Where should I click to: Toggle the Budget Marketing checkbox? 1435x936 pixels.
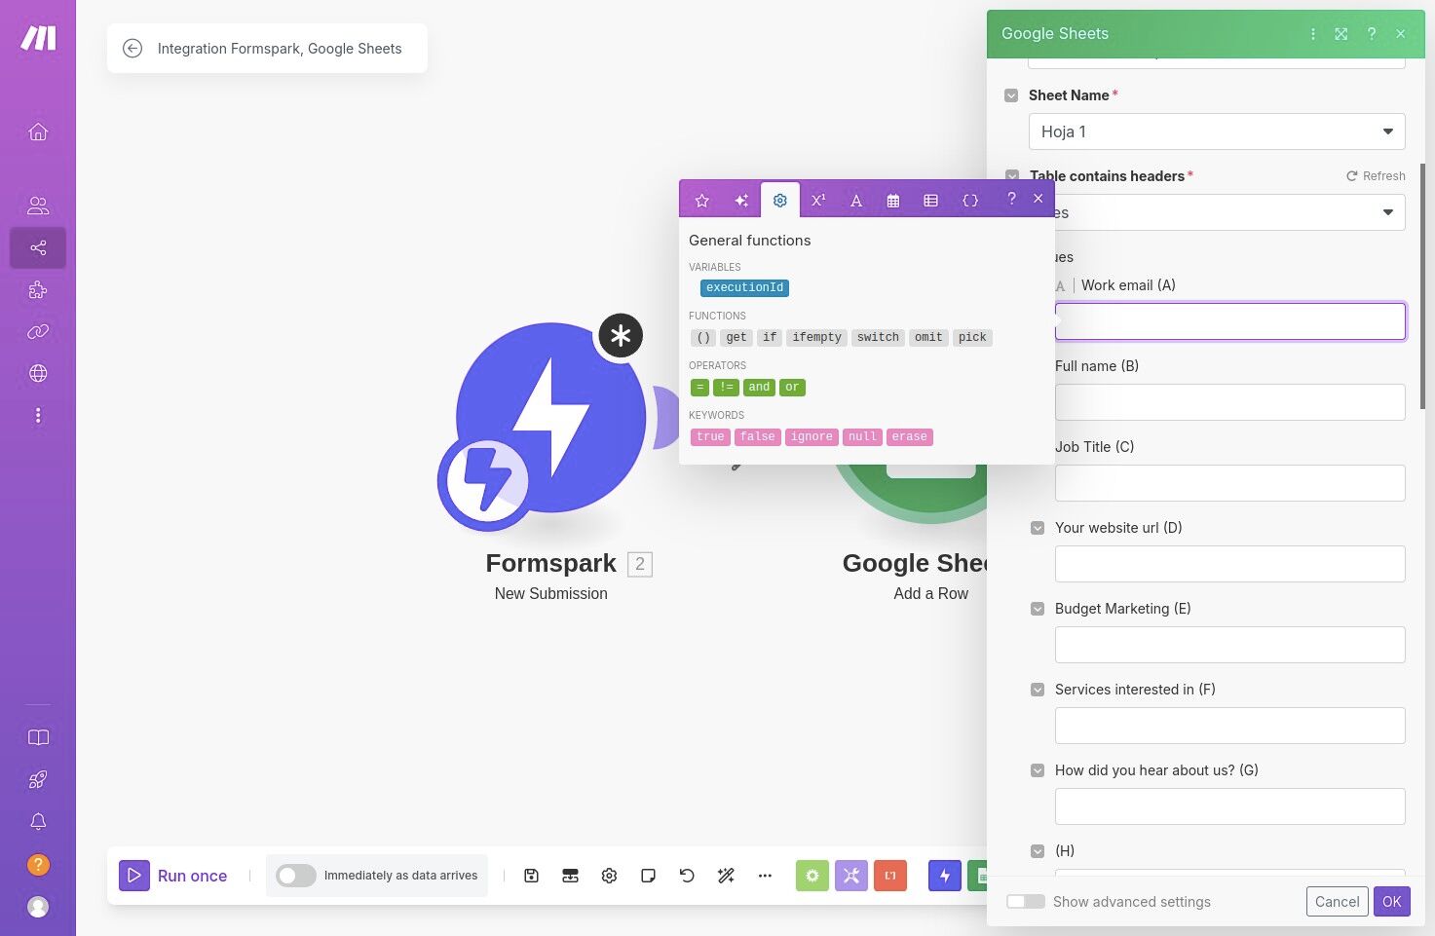pyautogui.click(x=1038, y=609)
